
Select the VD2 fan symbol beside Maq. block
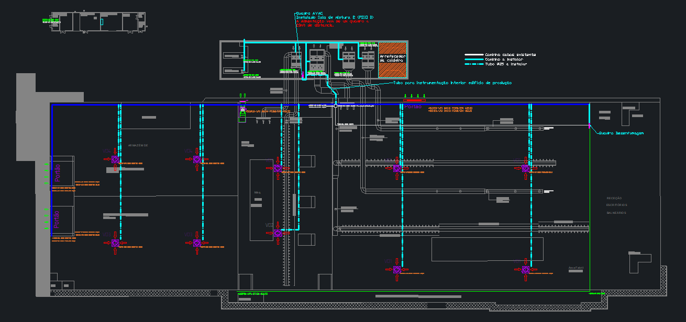(x=278, y=234)
